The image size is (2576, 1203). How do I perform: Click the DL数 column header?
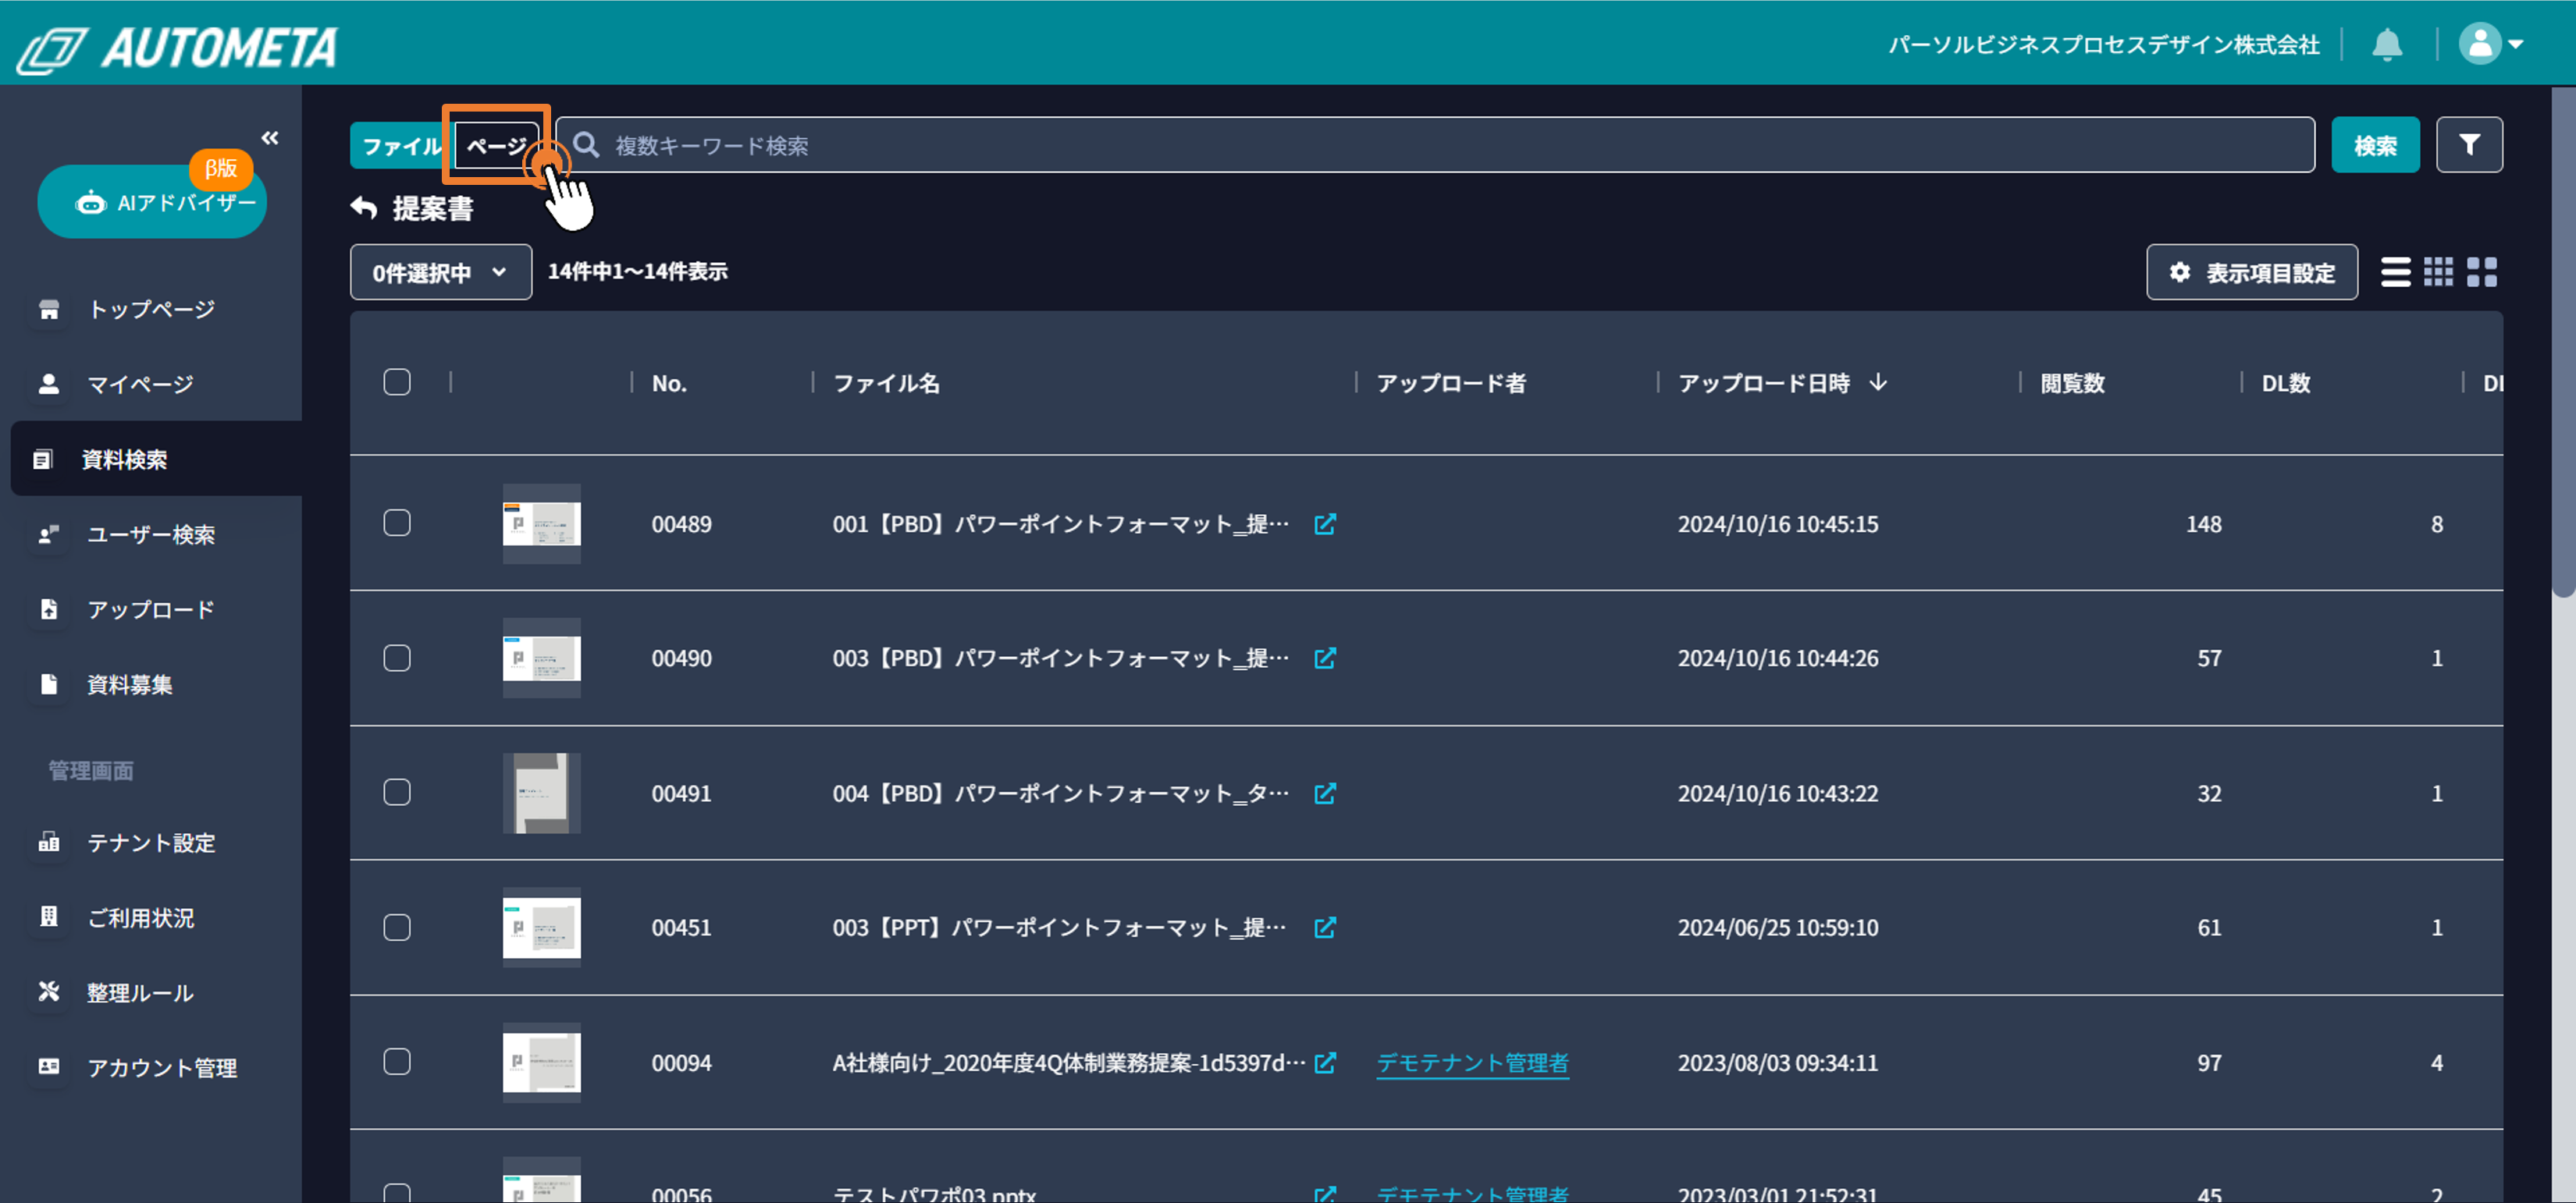pyautogui.click(x=2286, y=384)
